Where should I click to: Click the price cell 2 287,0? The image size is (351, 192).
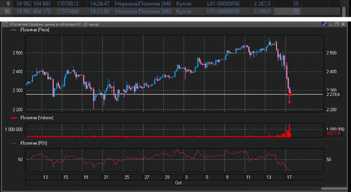(x=262, y=4)
